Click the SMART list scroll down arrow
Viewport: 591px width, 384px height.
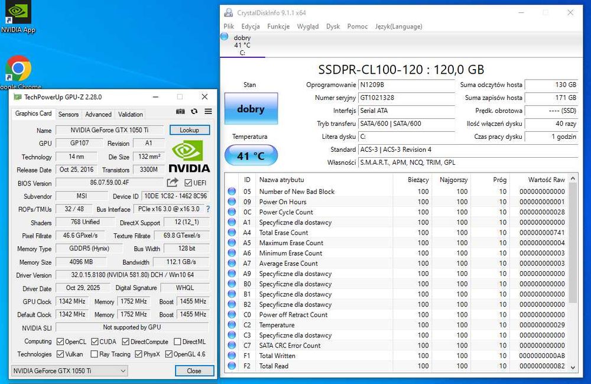point(573,367)
